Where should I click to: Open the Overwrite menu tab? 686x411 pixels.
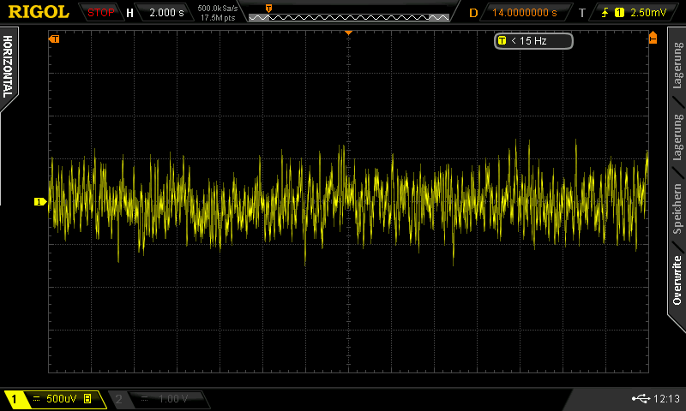point(677,280)
